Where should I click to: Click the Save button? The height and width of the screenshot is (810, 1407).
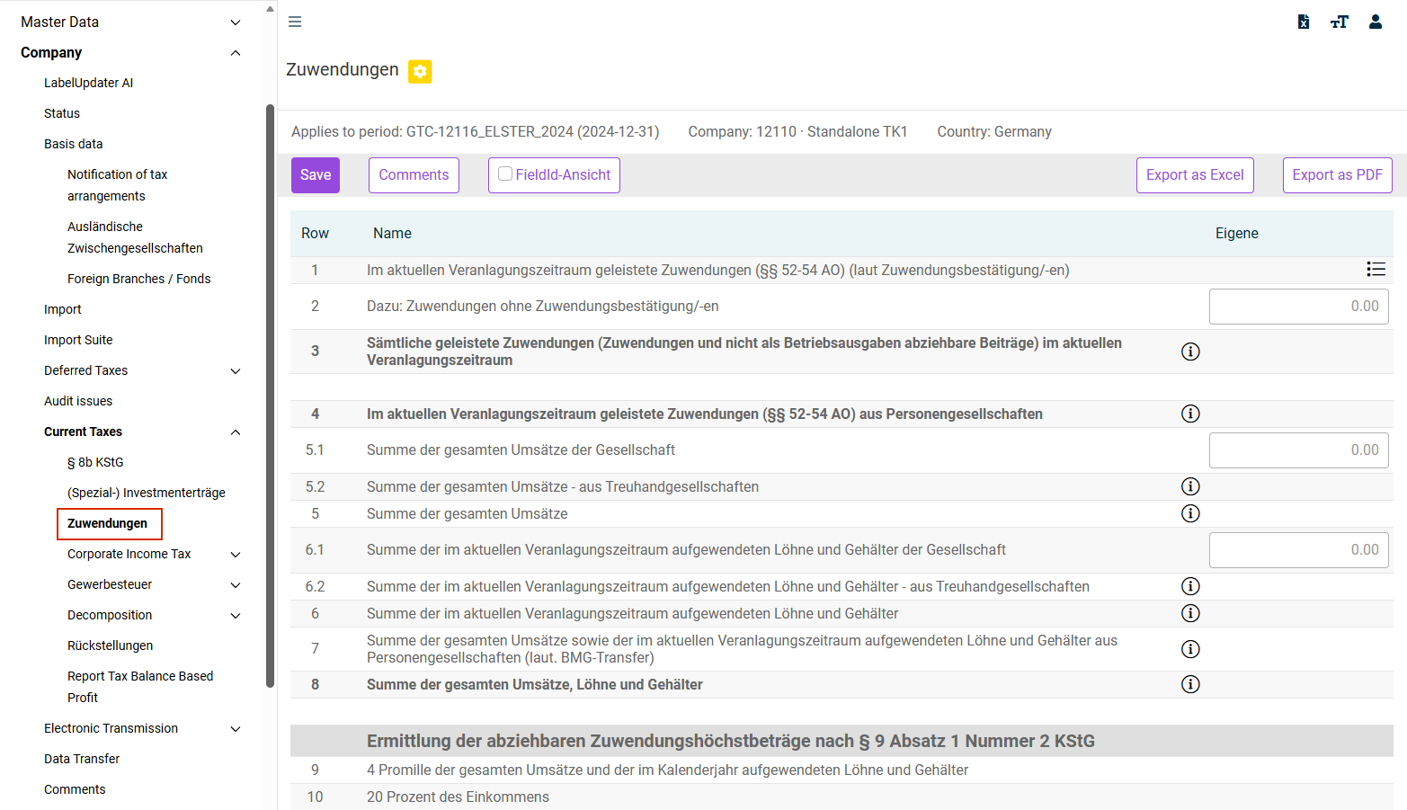[316, 175]
